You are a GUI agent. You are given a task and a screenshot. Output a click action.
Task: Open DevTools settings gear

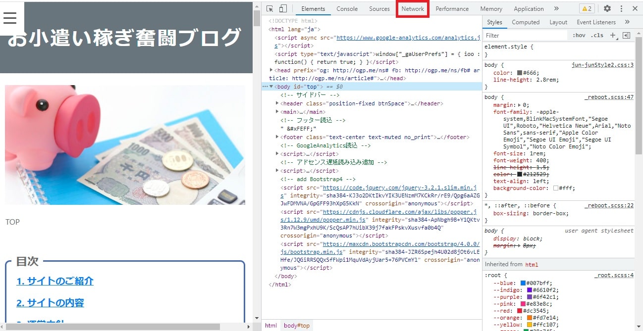[x=607, y=8]
